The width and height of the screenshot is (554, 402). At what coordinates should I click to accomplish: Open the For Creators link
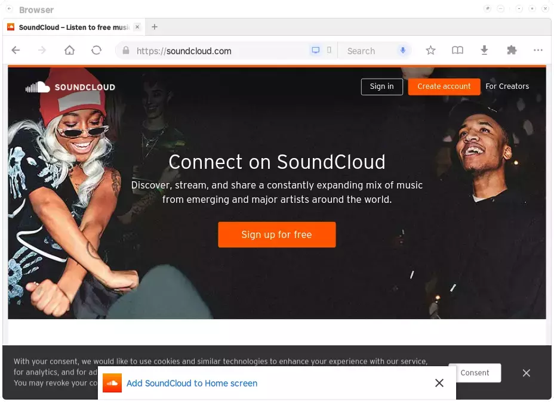[507, 86]
